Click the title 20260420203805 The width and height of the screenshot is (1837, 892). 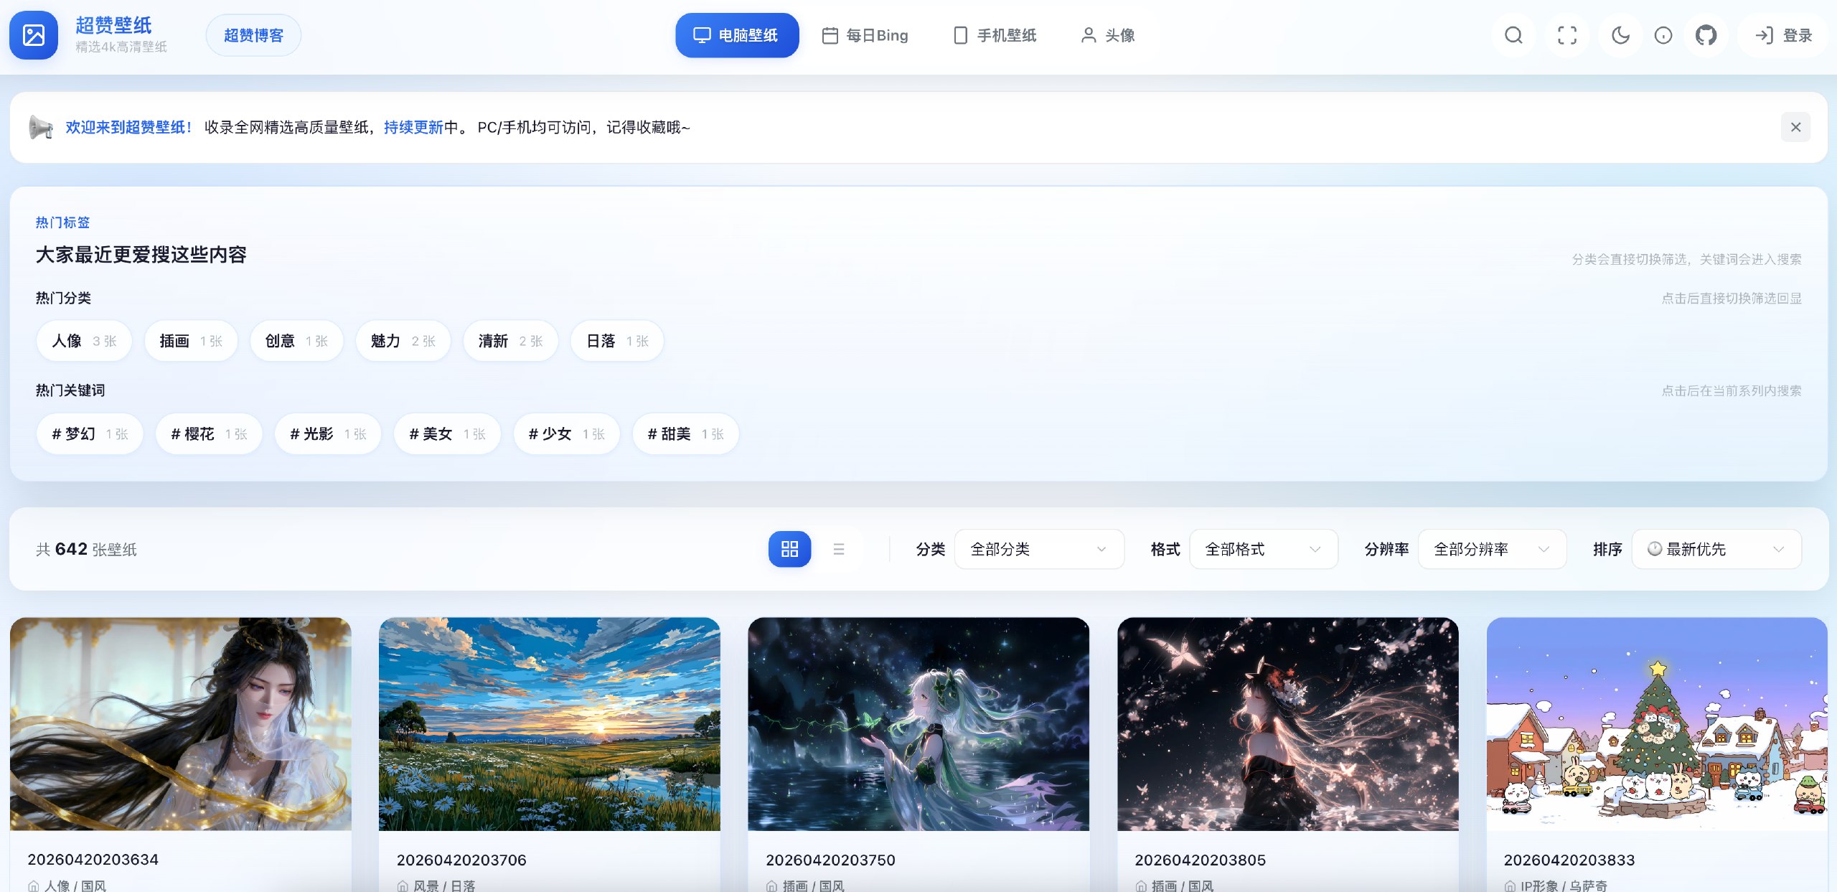coord(1201,860)
